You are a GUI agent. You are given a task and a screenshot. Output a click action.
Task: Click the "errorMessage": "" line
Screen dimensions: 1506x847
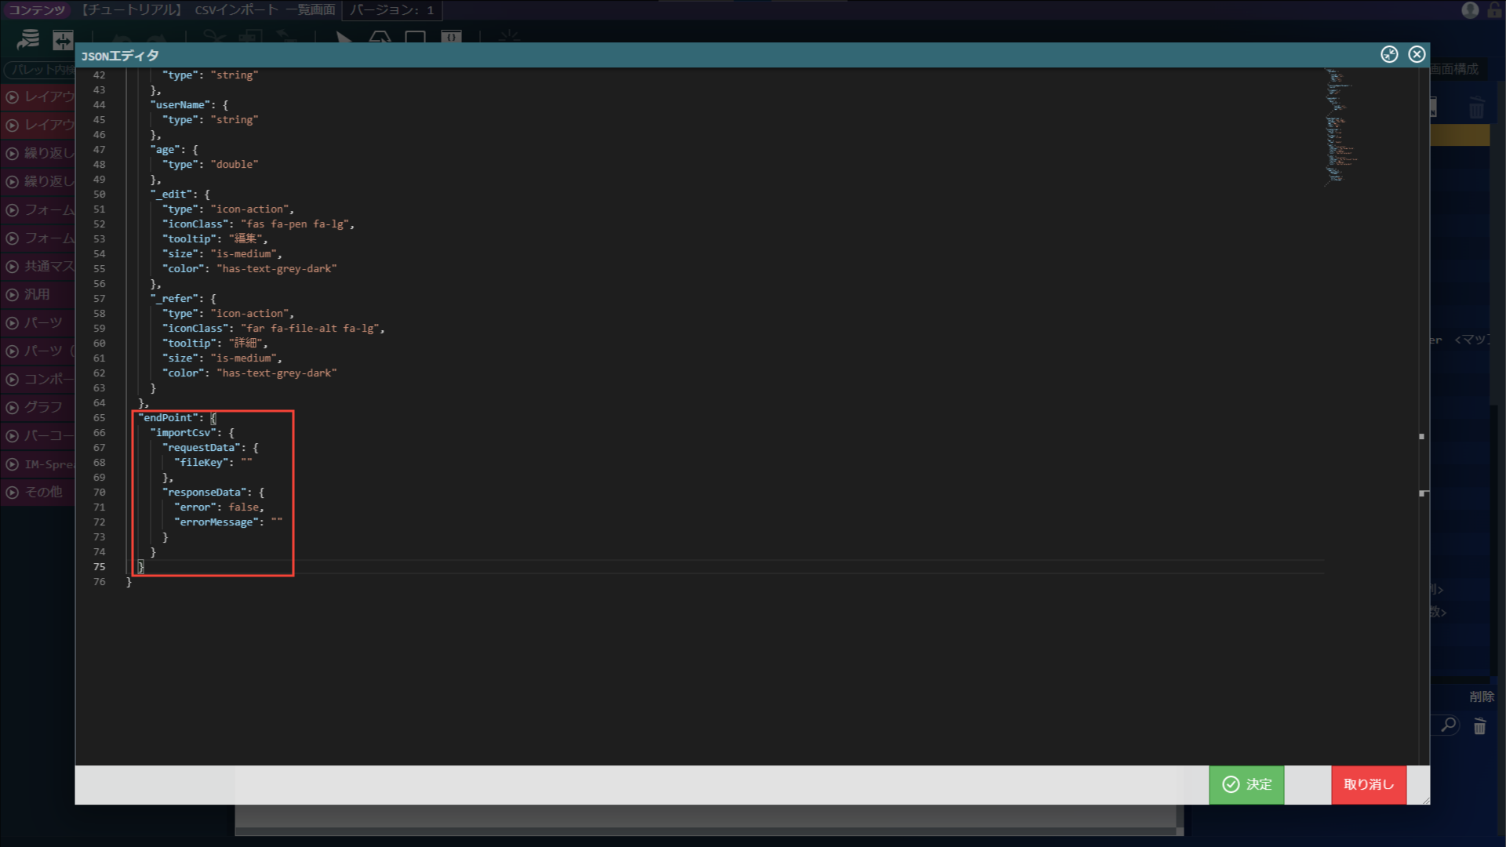coord(228,522)
